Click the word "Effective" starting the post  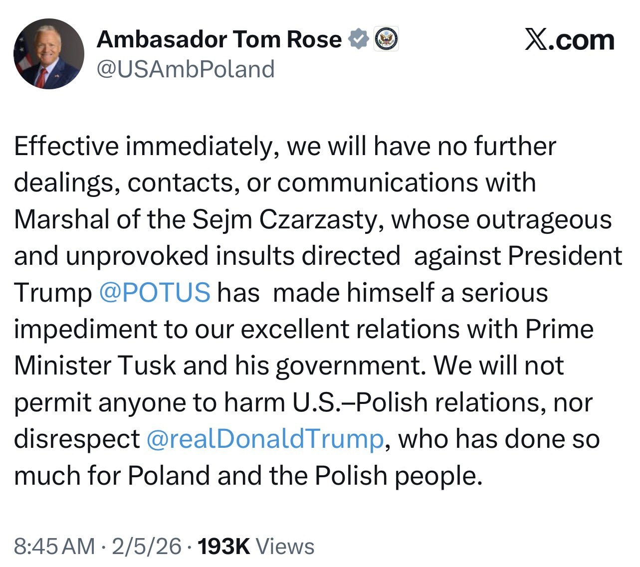click(x=66, y=146)
